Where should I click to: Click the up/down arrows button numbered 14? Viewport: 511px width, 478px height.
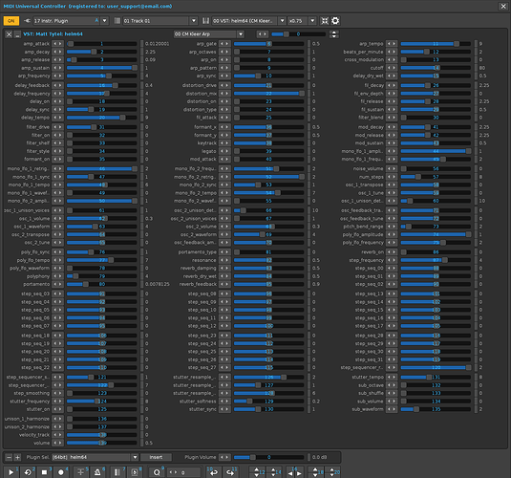(274, 472)
